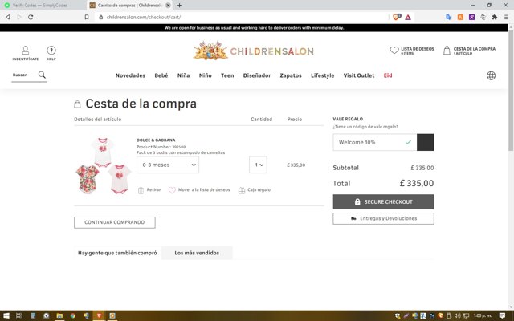
Task: Click the Caja regalo gift box icon
Action: coord(242,190)
